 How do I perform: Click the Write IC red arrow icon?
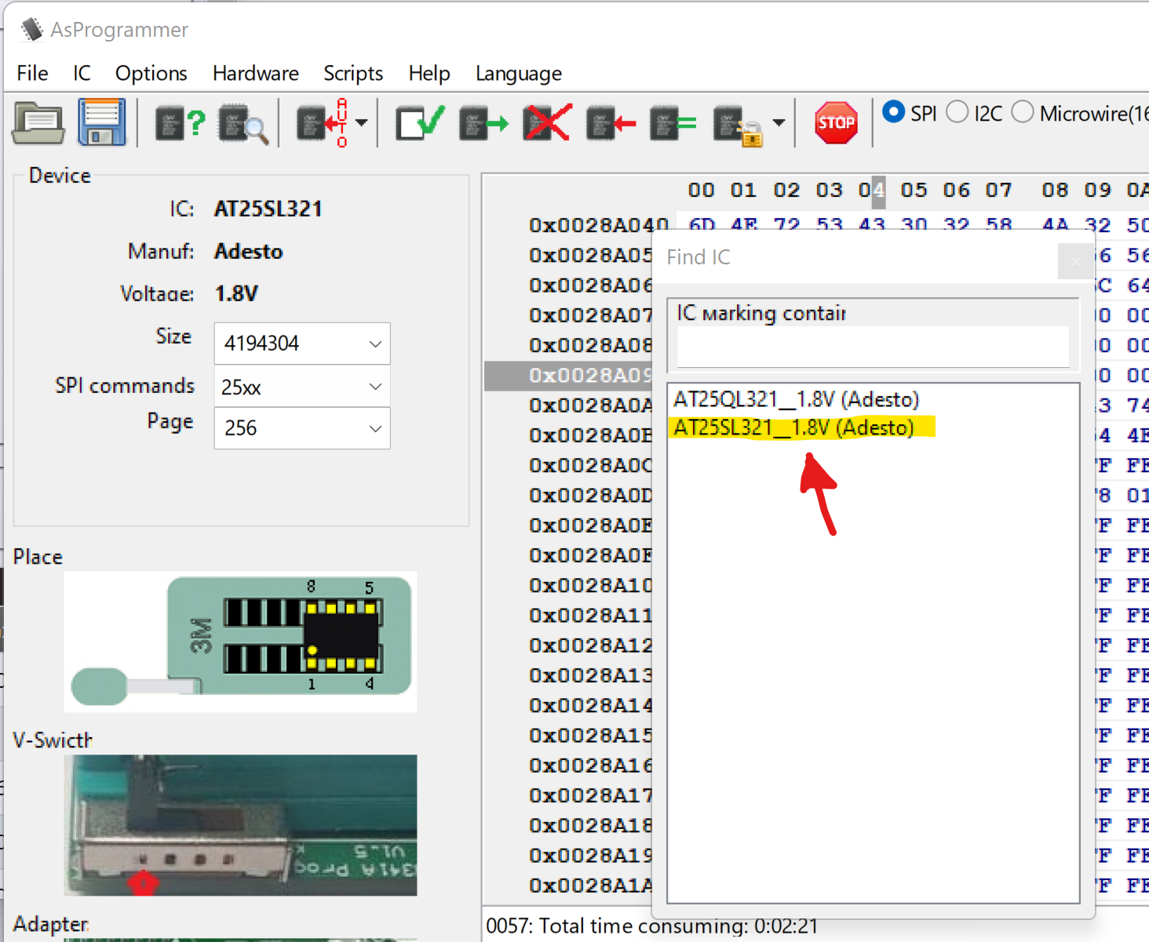pos(611,123)
